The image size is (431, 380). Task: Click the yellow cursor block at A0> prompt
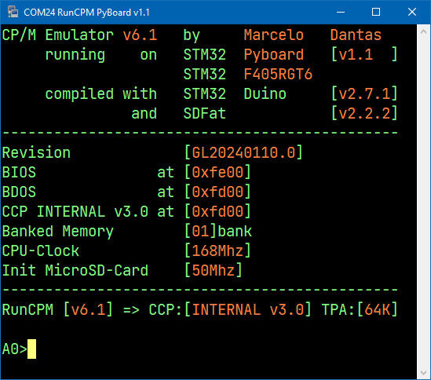(32, 349)
